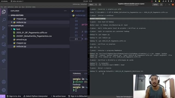Show additional activity bar views (three dots)
Viewport: 175px width, 98px height.
(4, 69)
